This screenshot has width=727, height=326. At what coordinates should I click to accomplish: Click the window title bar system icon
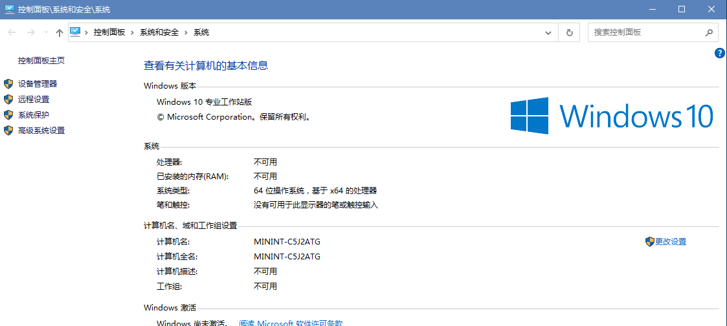[x=9, y=9]
